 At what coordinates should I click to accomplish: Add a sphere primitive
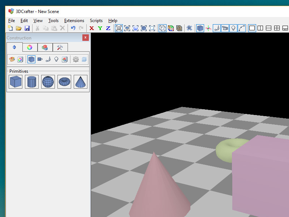pyautogui.click(x=48, y=82)
